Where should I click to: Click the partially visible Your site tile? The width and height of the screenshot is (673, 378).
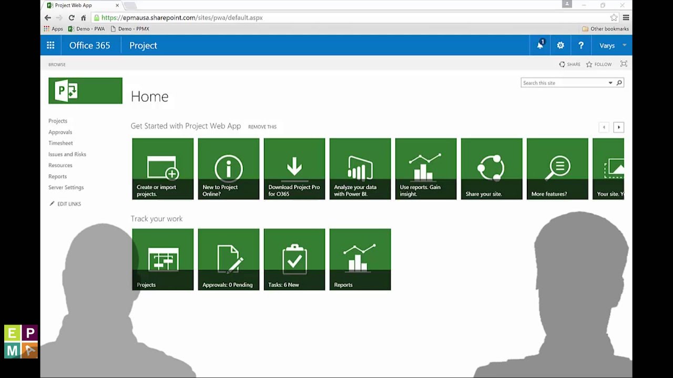point(608,169)
